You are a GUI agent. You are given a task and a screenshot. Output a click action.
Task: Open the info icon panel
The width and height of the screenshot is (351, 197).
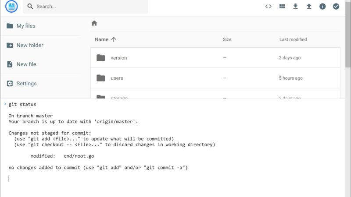point(322,6)
